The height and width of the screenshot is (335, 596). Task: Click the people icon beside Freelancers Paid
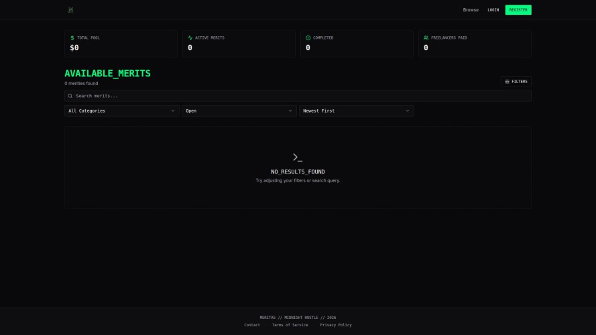[426, 38]
